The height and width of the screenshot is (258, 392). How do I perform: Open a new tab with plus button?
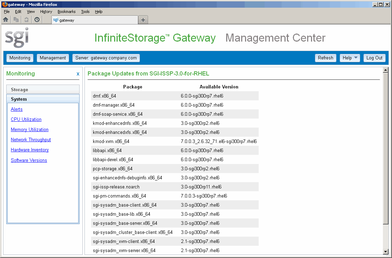pos(143,20)
